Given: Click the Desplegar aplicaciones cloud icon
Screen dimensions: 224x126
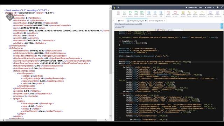Looking at the screenshot, I should coord(202,14).
